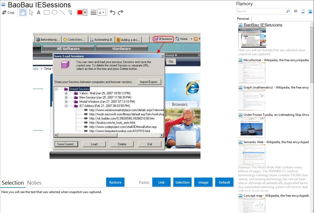Click the line thickness icon
Screen dimensions: 314x213
pyautogui.click(x=94, y=12)
